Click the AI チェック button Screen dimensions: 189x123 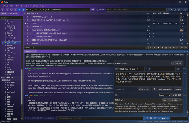click(x=145, y=89)
